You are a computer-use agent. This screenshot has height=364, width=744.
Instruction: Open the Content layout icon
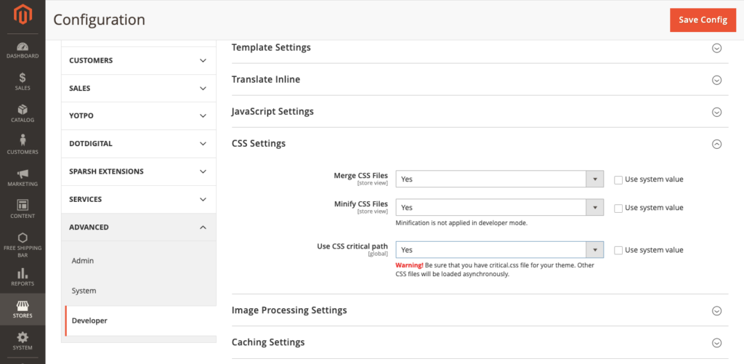click(23, 205)
